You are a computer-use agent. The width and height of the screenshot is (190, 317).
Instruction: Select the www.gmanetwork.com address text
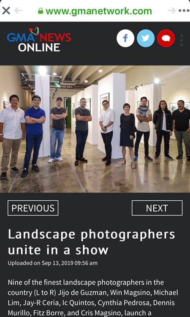99,11
